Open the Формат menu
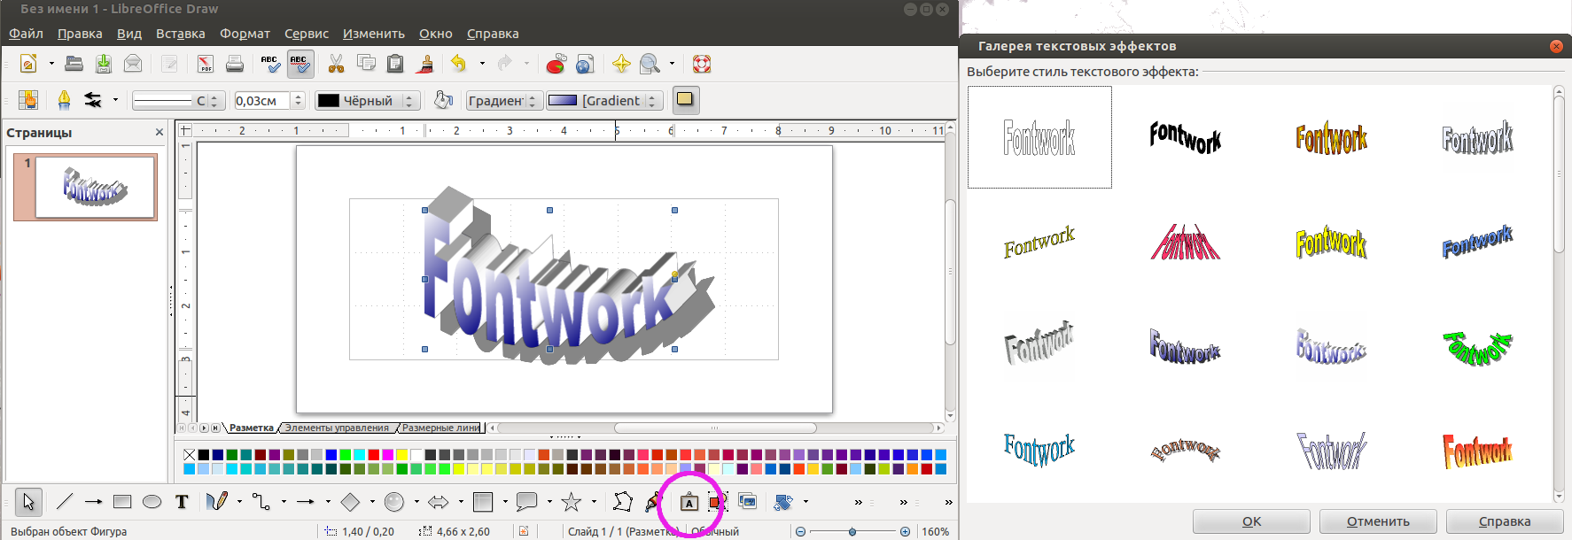Screen dimensions: 1572x540 click(x=245, y=34)
